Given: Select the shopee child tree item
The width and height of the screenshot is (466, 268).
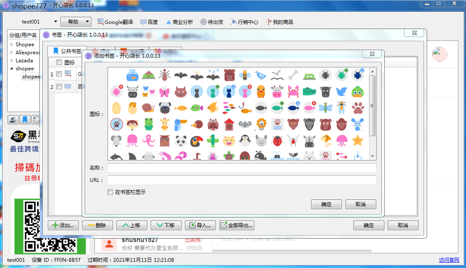Looking at the screenshot, I should tap(31, 77).
